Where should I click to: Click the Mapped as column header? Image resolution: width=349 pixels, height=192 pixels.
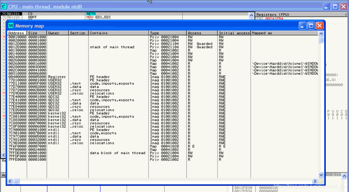click(x=284, y=33)
